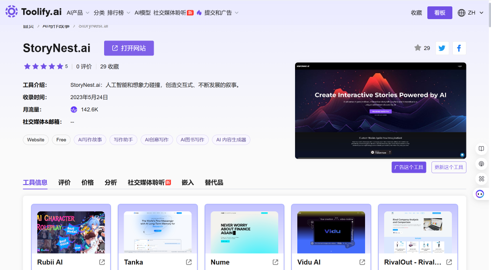Screen dimensions: 491x270
Task: Click the 29 收藏 favorites count
Action: click(110, 67)
